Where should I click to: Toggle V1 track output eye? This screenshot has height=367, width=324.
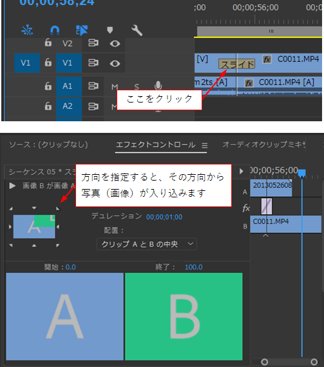pos(115,63)
